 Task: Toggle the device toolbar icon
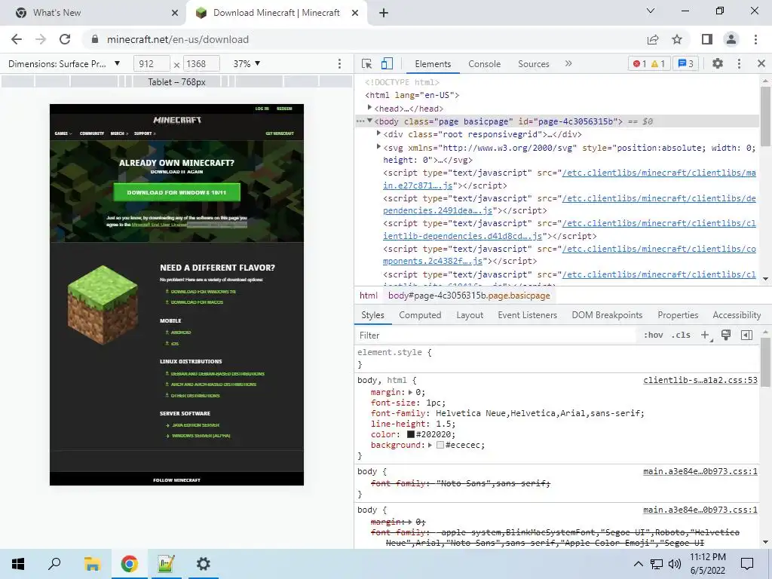pos(387,63)
